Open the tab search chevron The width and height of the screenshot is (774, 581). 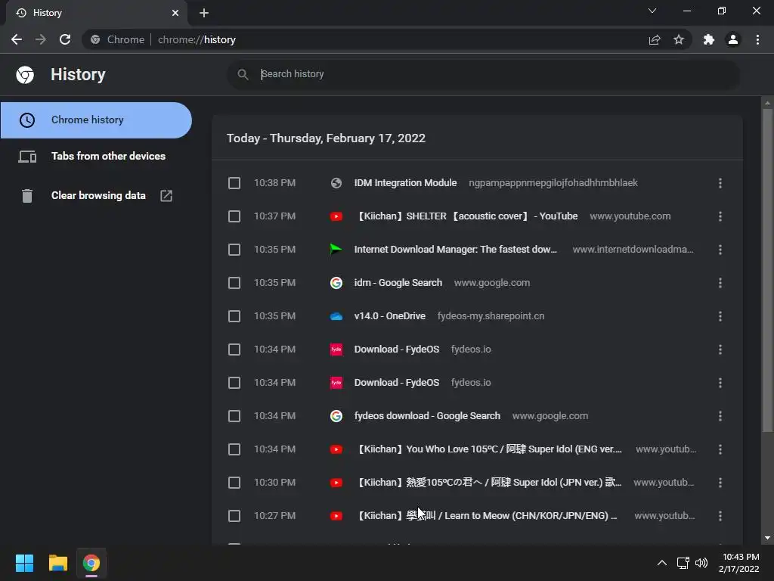(x=652, y=11)
